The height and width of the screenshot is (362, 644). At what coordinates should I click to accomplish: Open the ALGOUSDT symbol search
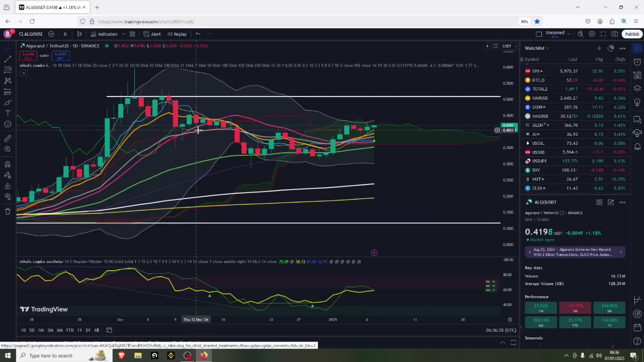(31, 34)
